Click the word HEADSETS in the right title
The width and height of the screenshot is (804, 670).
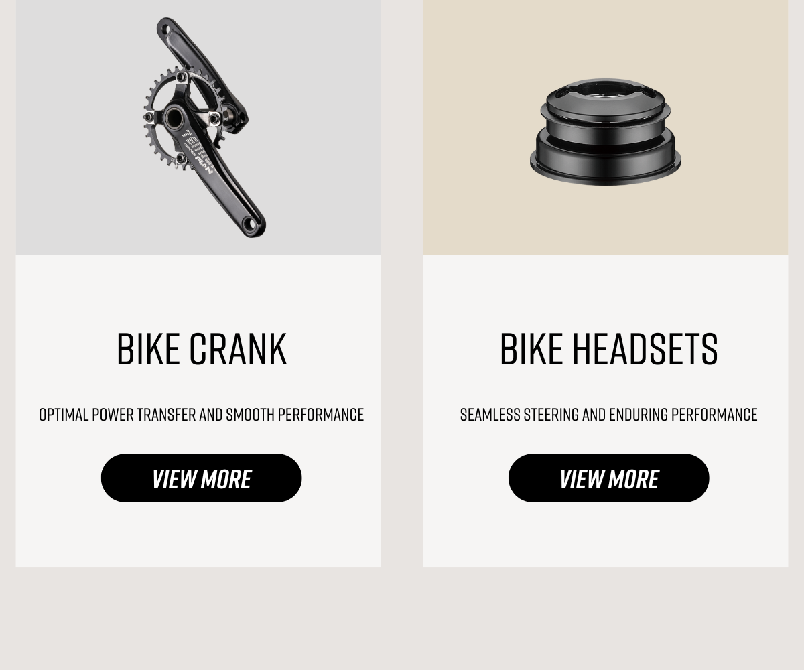point(645,349)
